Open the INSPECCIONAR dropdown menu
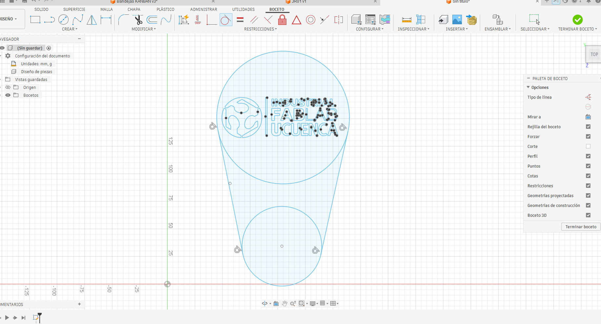The image size is (601, 324). (414, 29)
